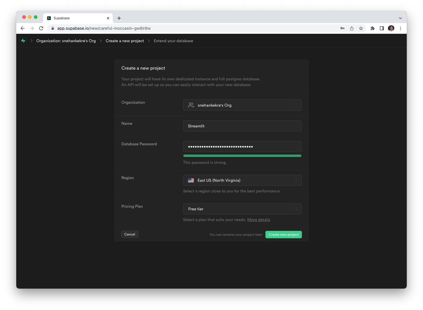Expand the Organization dropdown

coord(242,105)
